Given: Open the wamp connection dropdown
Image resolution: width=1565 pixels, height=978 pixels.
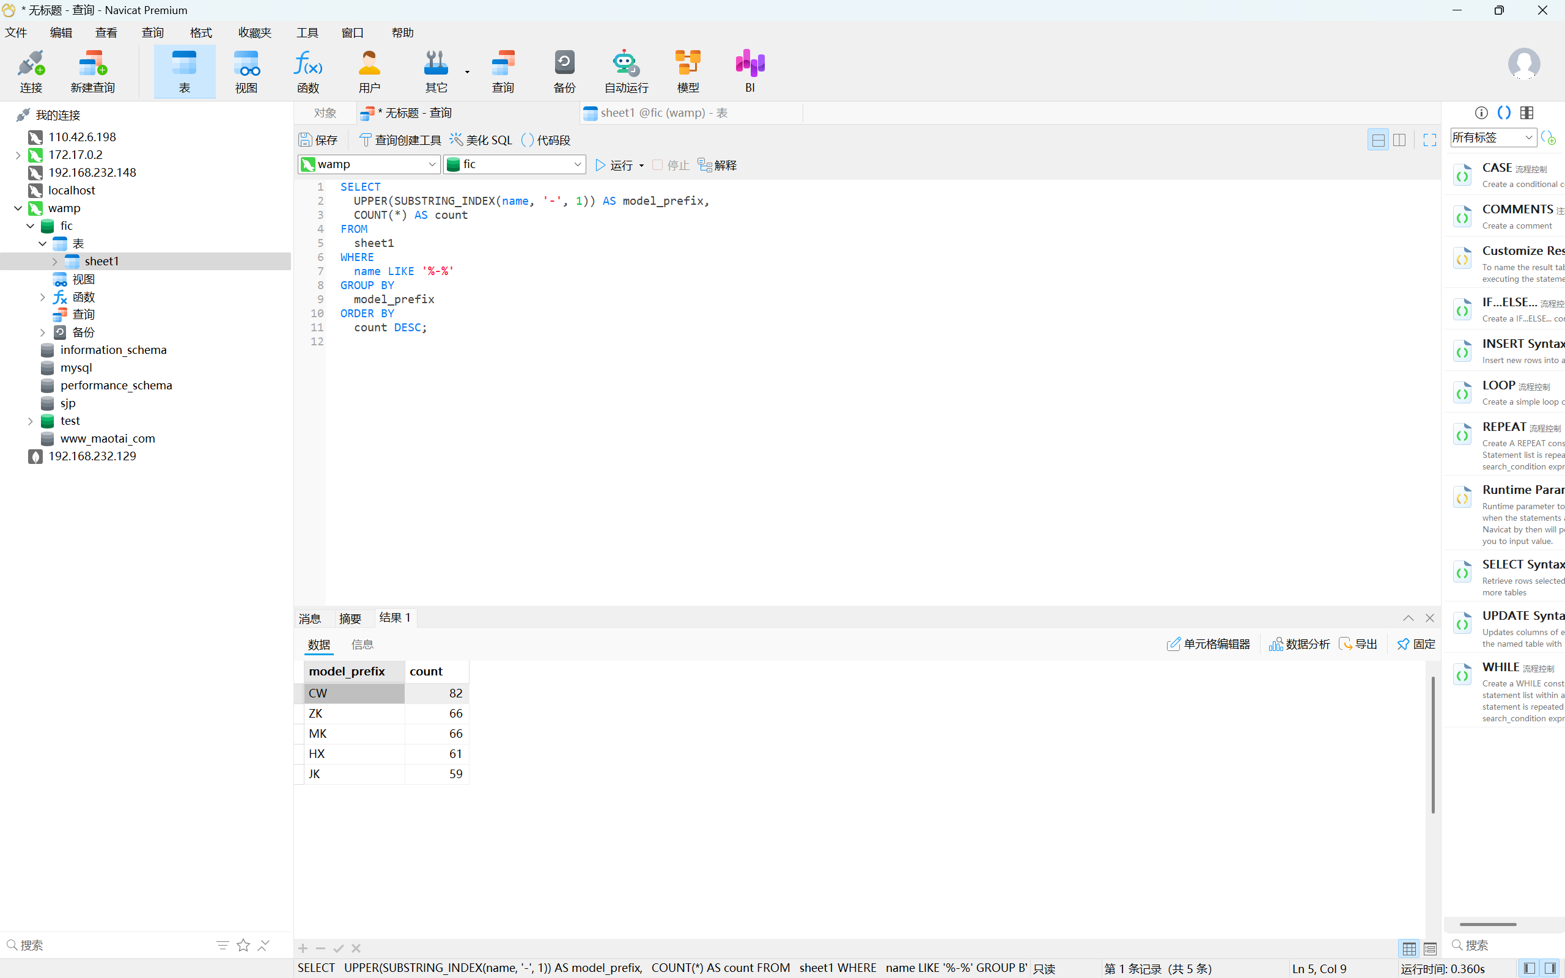Looking at the screenshot, I should [x=369, y=164].
